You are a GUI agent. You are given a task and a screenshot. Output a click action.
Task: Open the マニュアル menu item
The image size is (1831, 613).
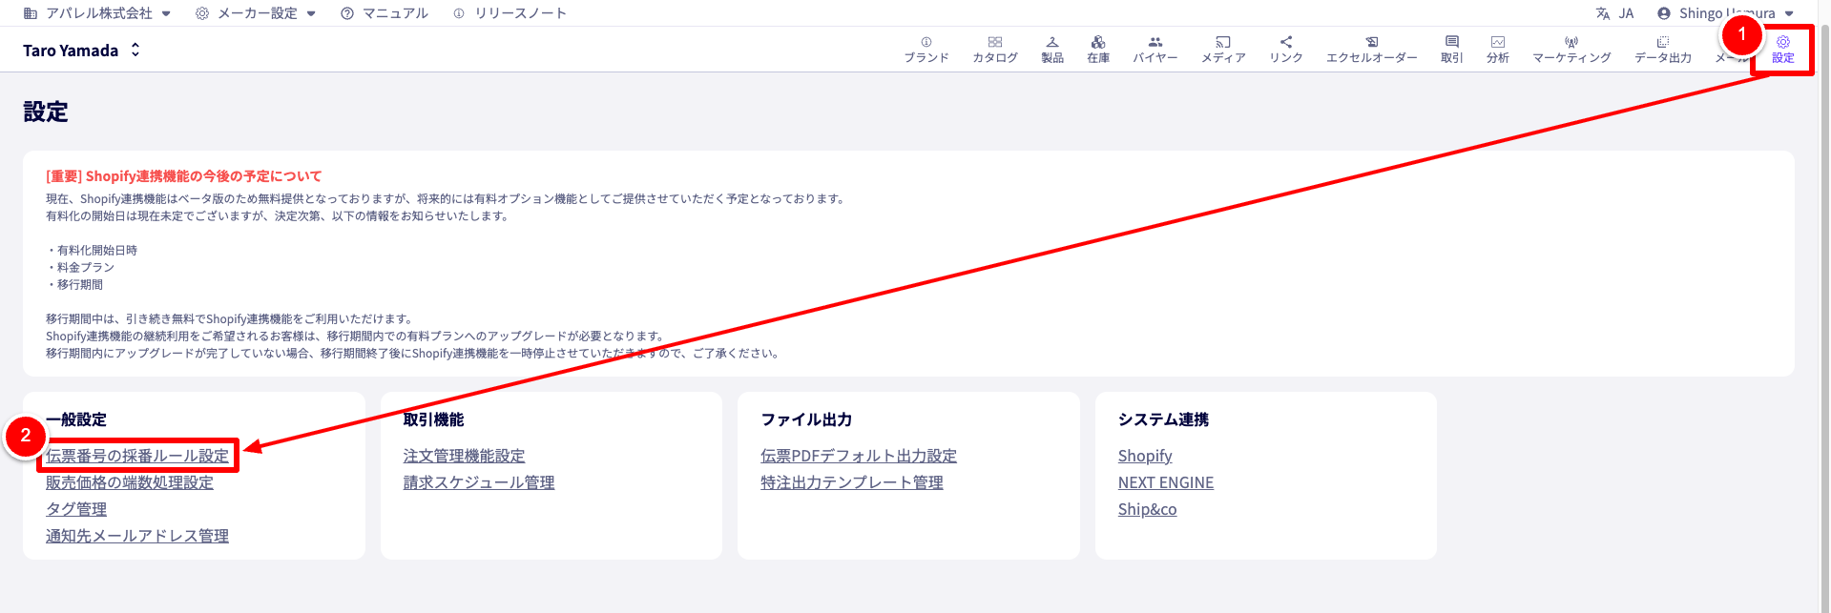click(385, 13)
